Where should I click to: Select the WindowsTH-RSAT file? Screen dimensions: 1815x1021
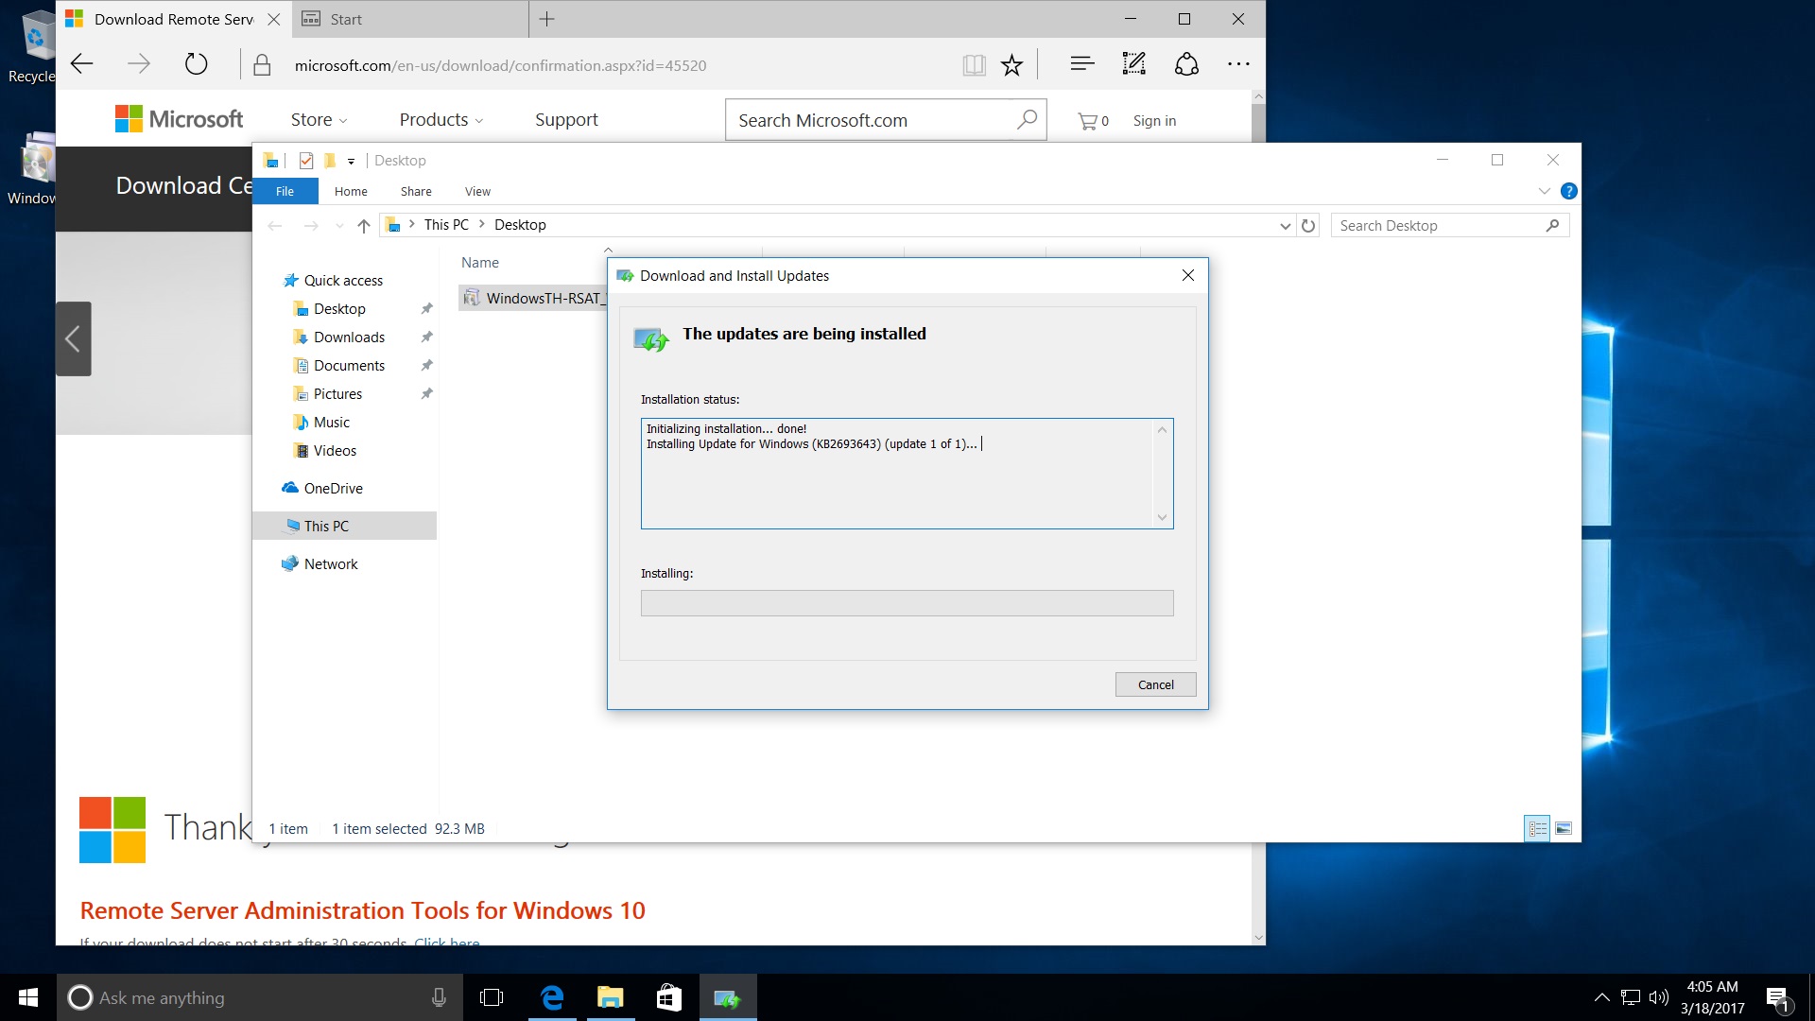tap(534, 299)
